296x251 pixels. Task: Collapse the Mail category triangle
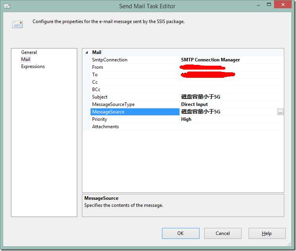pyautogui.click(x=87, y=52)
